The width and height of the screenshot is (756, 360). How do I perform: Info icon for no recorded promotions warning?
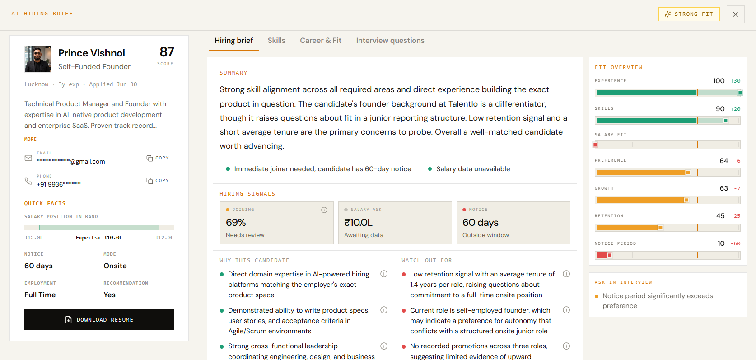pyautogui.click(x=566, y=346)
